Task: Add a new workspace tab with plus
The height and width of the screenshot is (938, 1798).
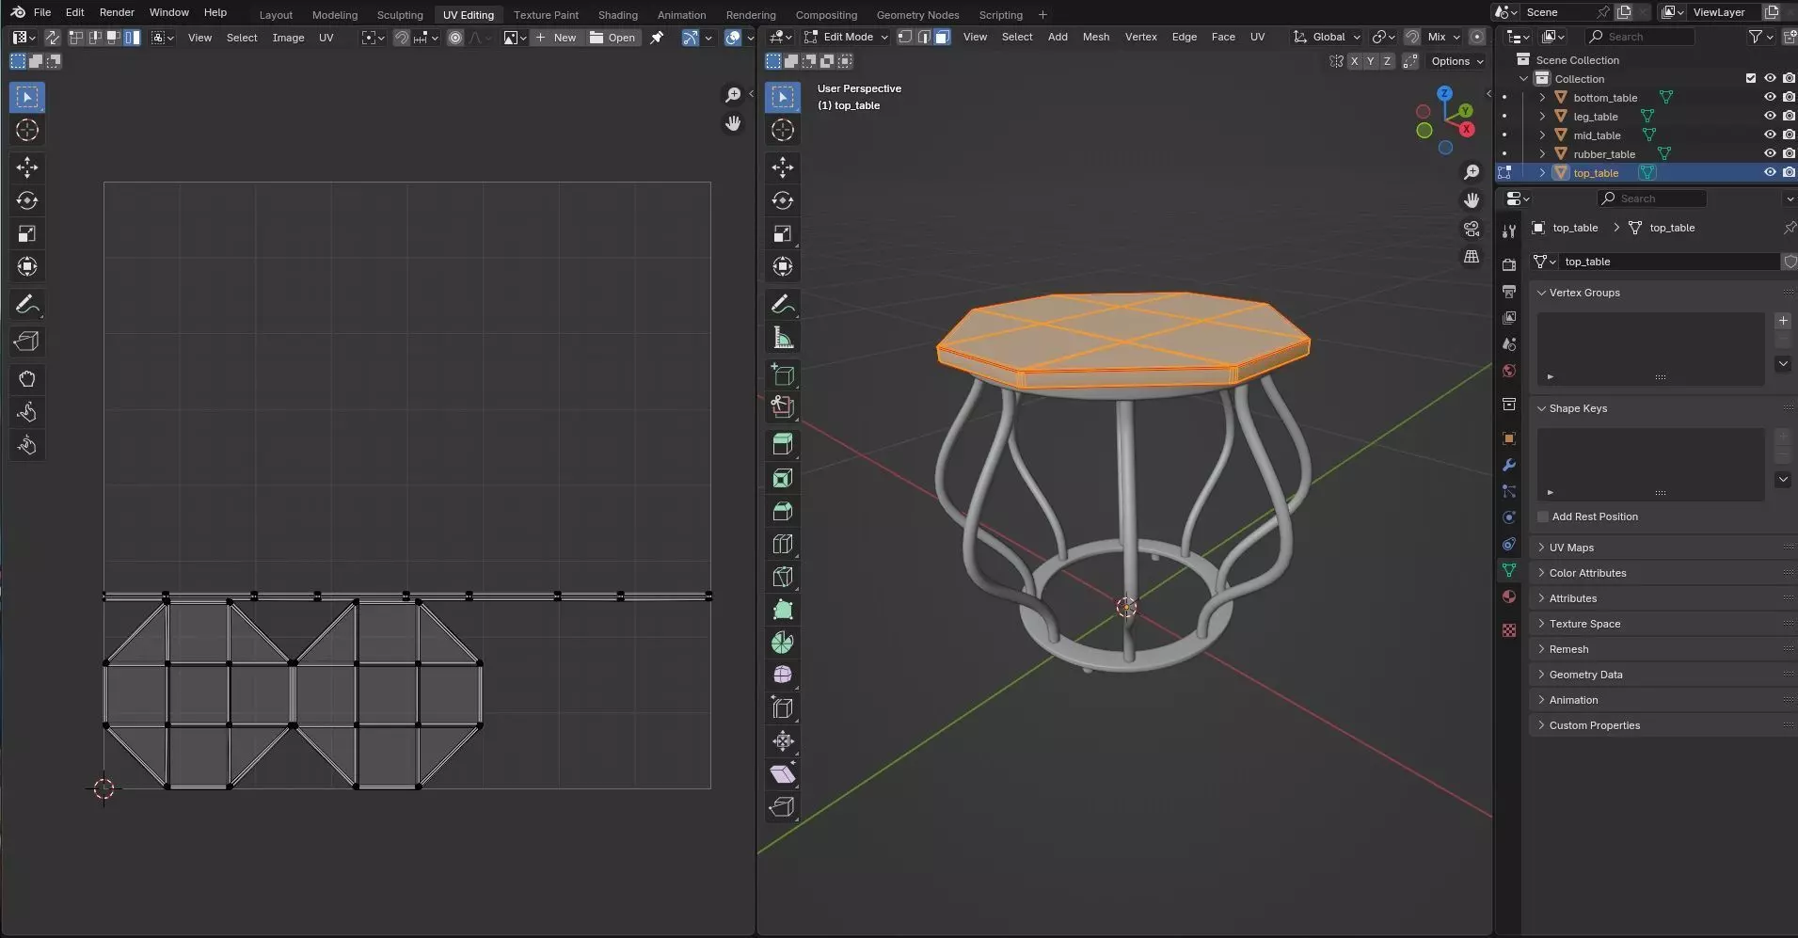Action: pos(1042,15)
